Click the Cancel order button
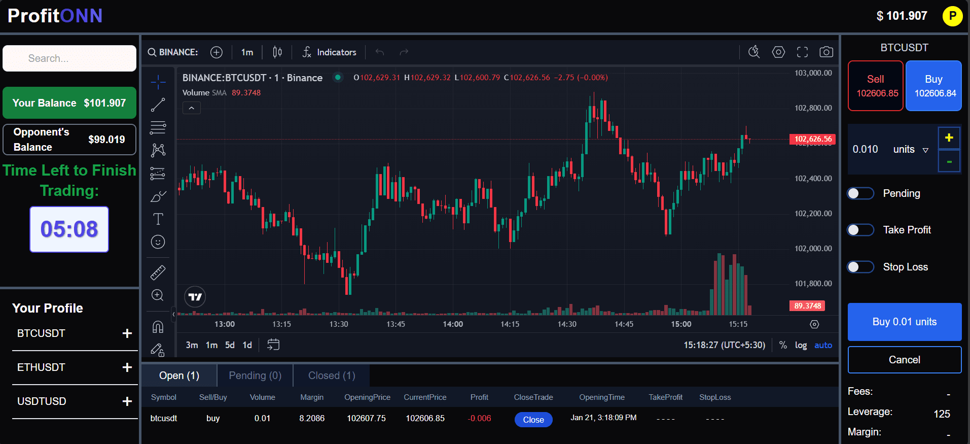Viewport: 970px width, 444px height. tap(904, 360)
